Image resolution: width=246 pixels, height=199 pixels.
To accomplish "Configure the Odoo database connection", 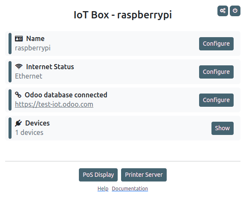I will (x=216, y=100).
